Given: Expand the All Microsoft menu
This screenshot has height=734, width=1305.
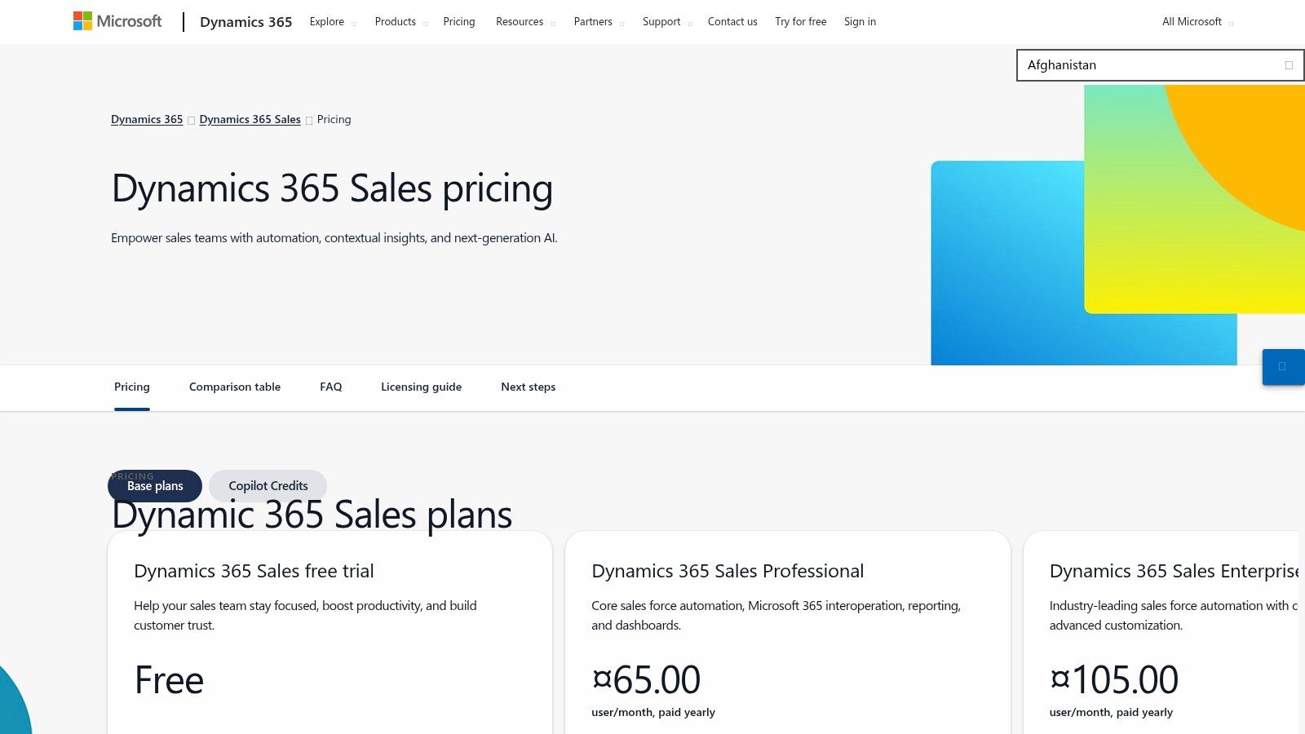Looking at the screenshot, I should pyautogui.click(x=1195, y=21).
